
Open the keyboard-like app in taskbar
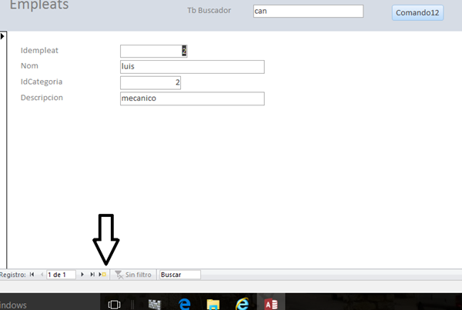[x=155, y=305]
